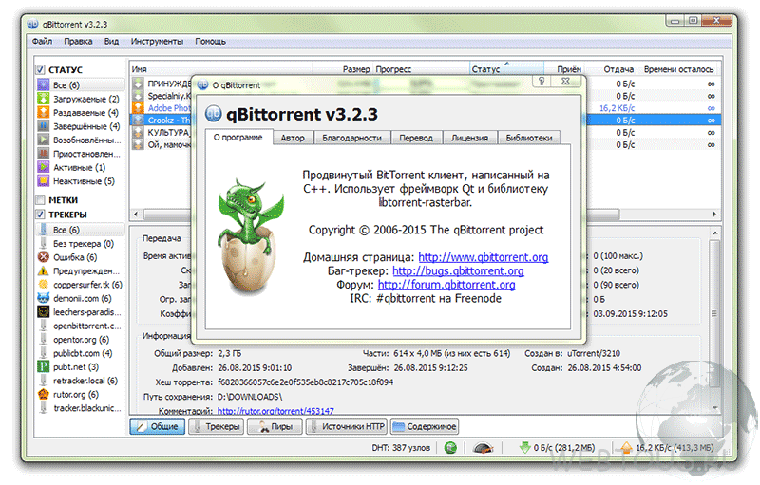Open the http://www.qbittorrent.org homepage link
This screenshot has width=760, height=485.
tap(484, 257)
